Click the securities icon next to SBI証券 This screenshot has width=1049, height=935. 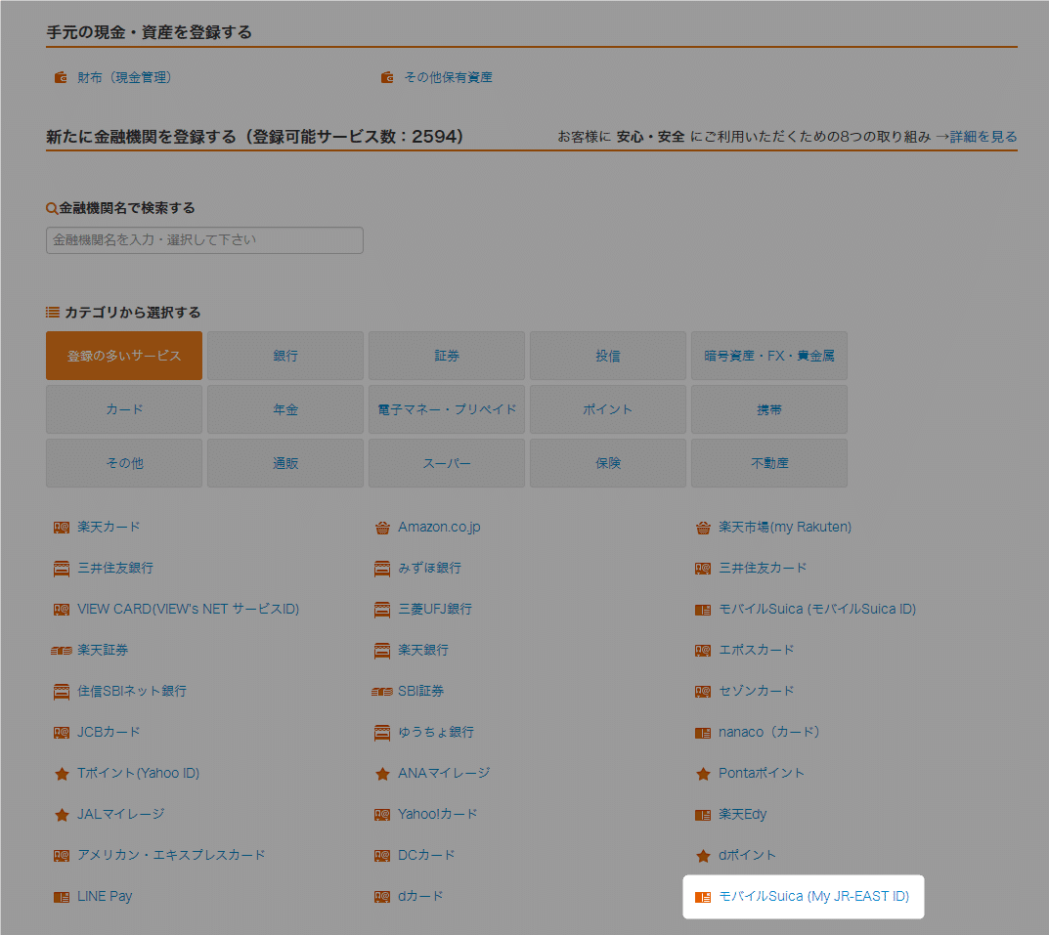(382, 692)
